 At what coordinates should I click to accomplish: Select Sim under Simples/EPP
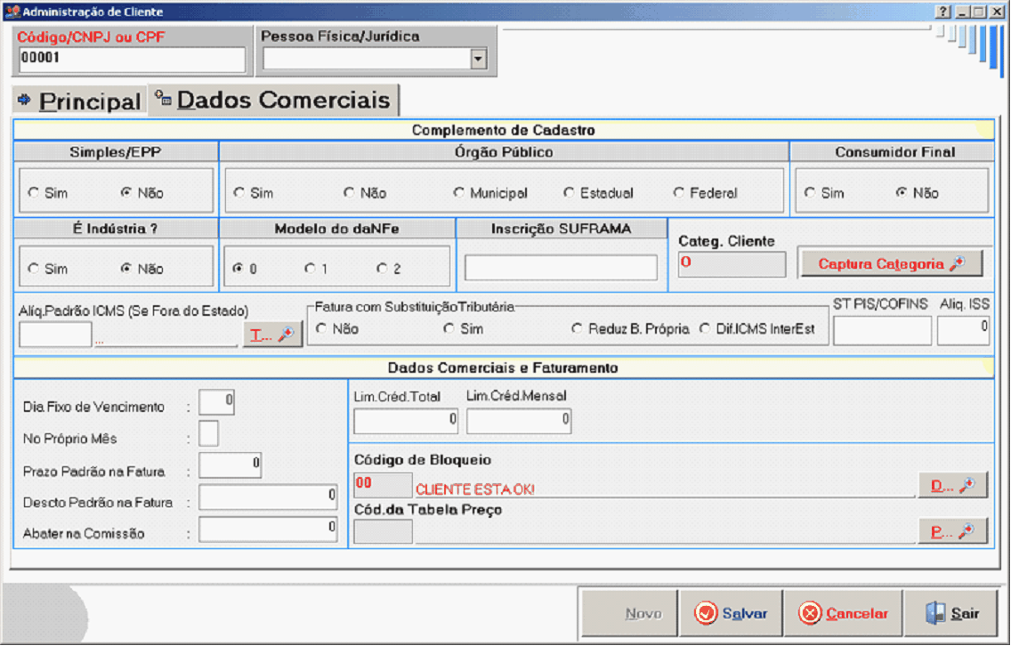(x=34, y=193)
